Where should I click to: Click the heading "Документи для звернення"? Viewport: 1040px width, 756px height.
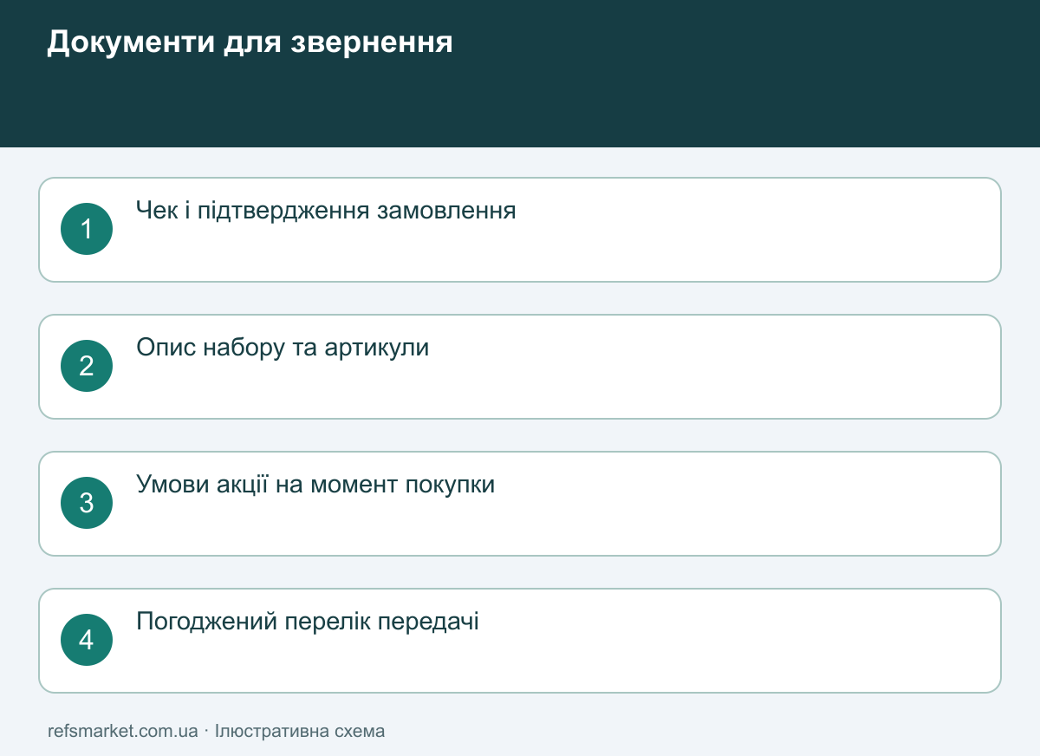[x=250, y=42]
